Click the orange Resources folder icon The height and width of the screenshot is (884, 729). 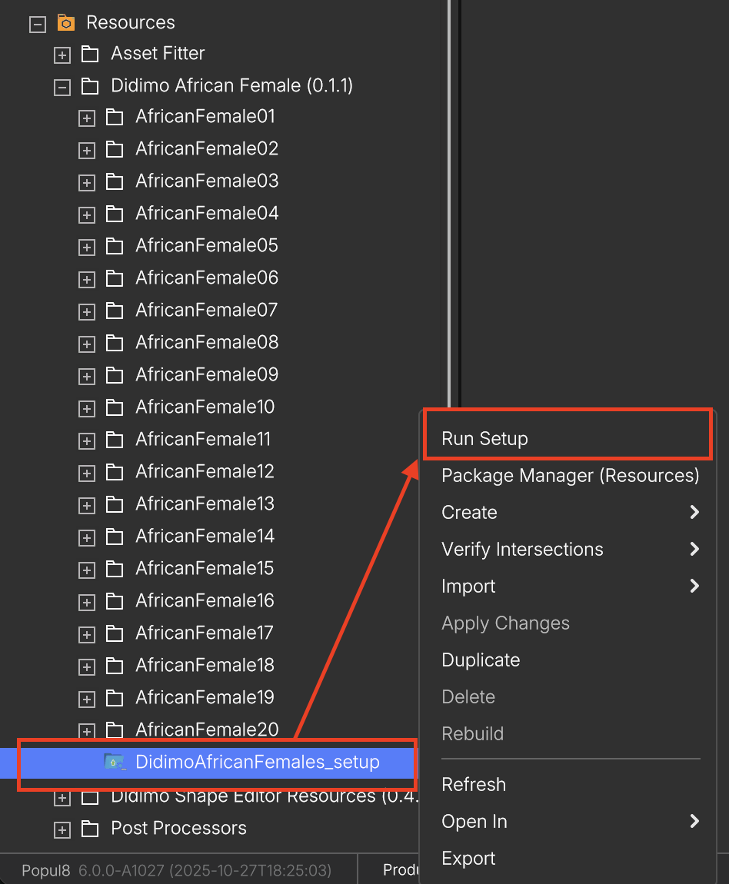tap(66, 23)
